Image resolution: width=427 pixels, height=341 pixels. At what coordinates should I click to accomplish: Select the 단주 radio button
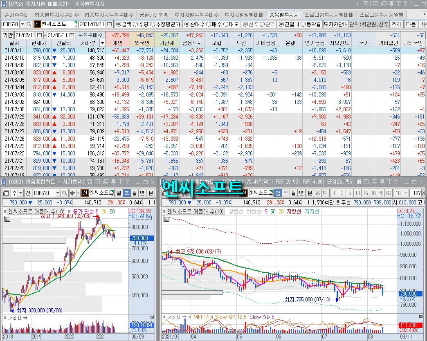point(263,24)
